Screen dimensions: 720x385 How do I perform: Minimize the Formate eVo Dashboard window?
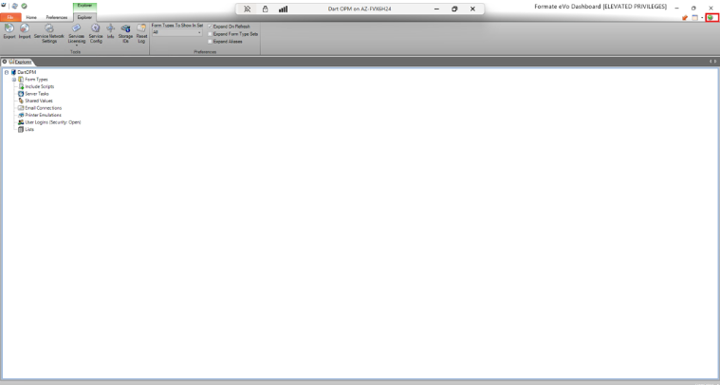[x=676, y=8]
